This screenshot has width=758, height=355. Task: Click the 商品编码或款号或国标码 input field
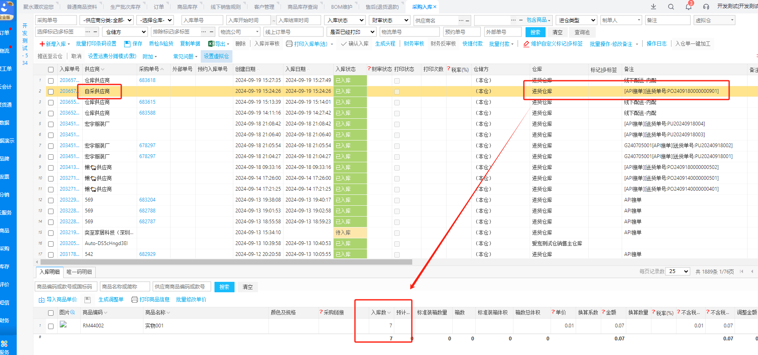click(x=66, y=286)
